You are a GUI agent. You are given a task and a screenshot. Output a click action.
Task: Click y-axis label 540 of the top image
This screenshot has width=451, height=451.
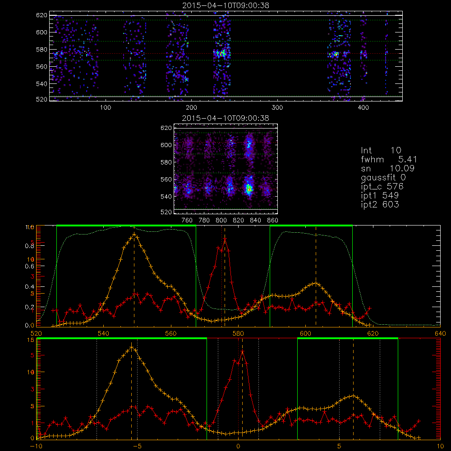(x=41, y=84)
